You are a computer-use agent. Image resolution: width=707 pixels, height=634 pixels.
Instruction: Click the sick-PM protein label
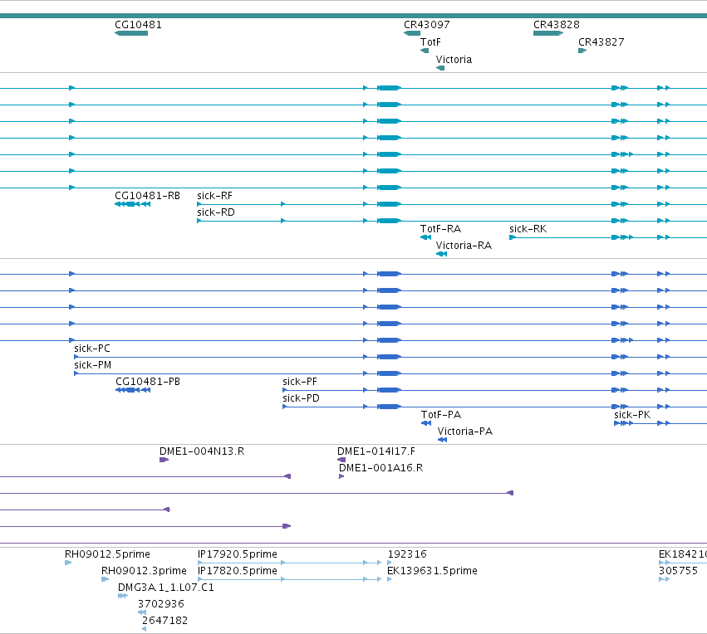[x=92, y=365]
